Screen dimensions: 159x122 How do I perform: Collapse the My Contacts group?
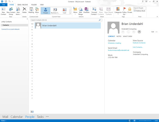point(2,22)
